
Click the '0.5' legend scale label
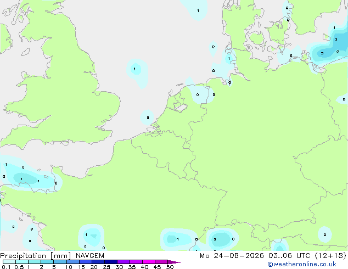coord(19,267)
